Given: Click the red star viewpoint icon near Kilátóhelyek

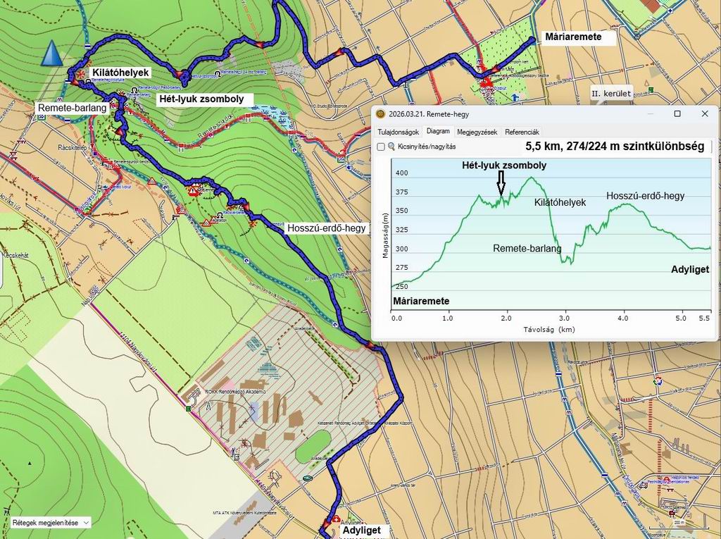Looking at the screenshot, I should click(x=81, y=73).
